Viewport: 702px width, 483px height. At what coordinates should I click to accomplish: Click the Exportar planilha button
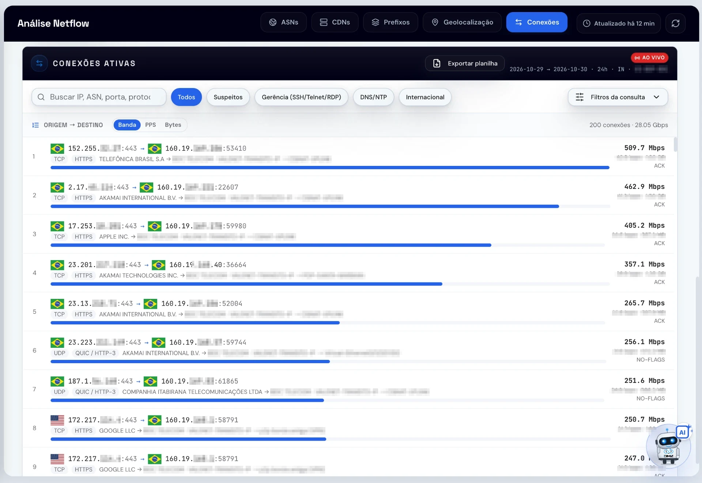(465, 63)
